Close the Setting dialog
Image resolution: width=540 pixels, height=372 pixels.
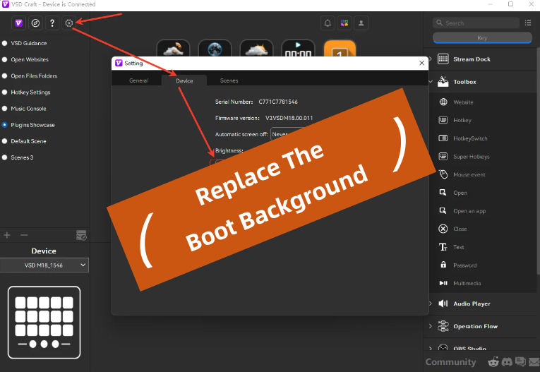tap(421, 63)
